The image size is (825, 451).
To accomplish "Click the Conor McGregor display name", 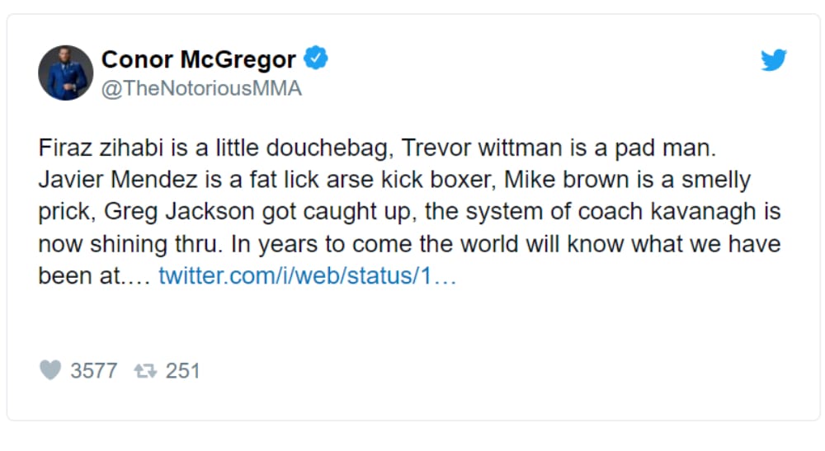I will coord(198,59).
